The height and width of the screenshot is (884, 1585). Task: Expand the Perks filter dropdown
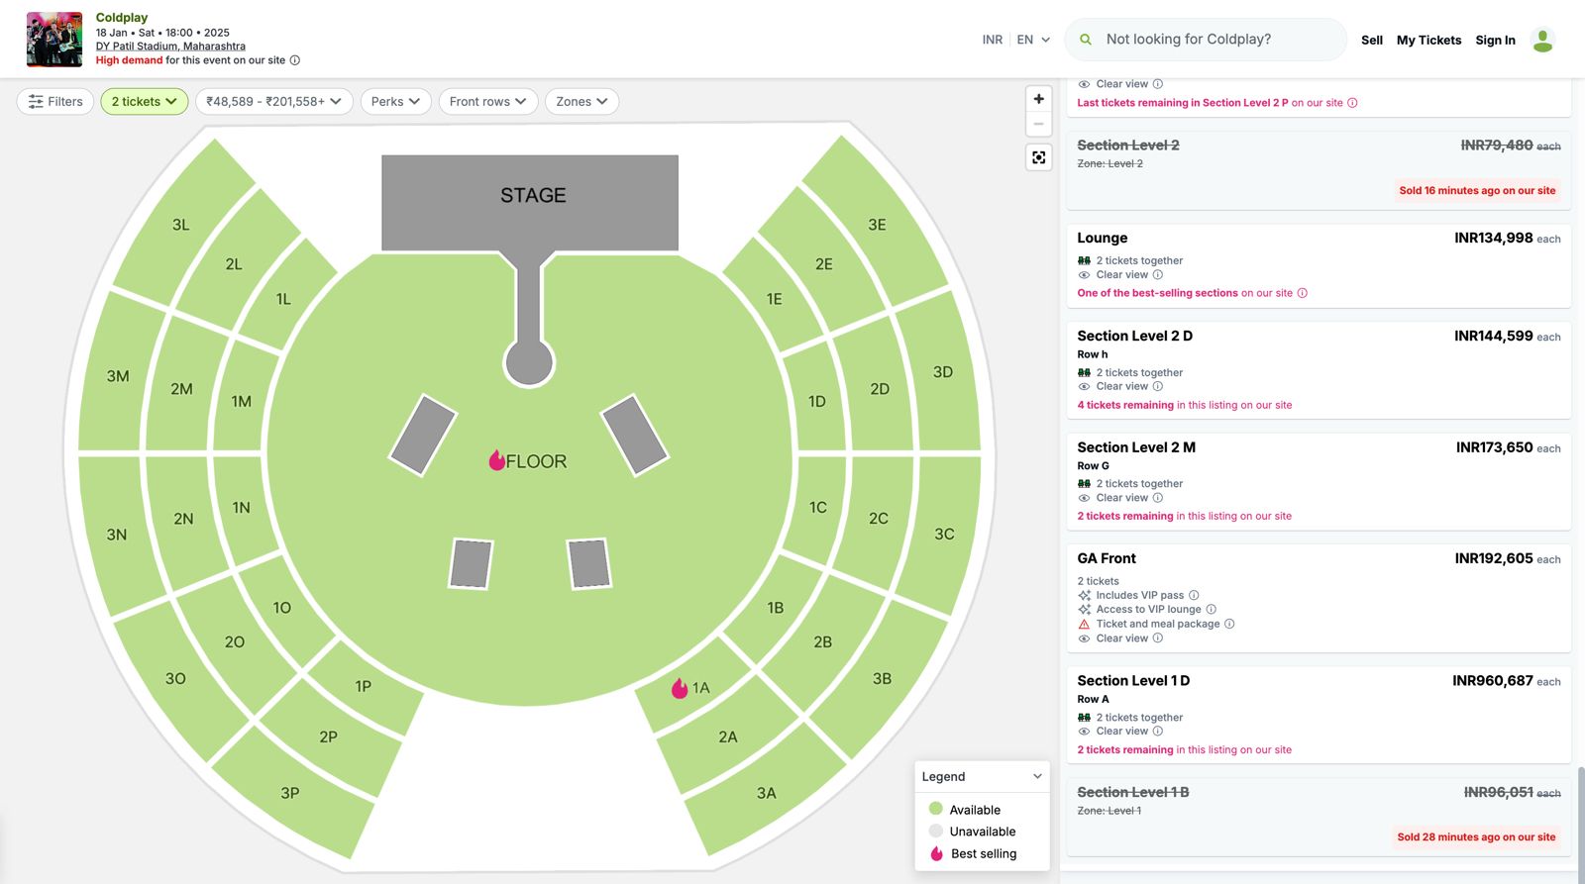pos(395,101)
